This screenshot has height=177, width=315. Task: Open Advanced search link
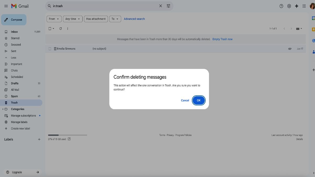[x=134, y=19]
